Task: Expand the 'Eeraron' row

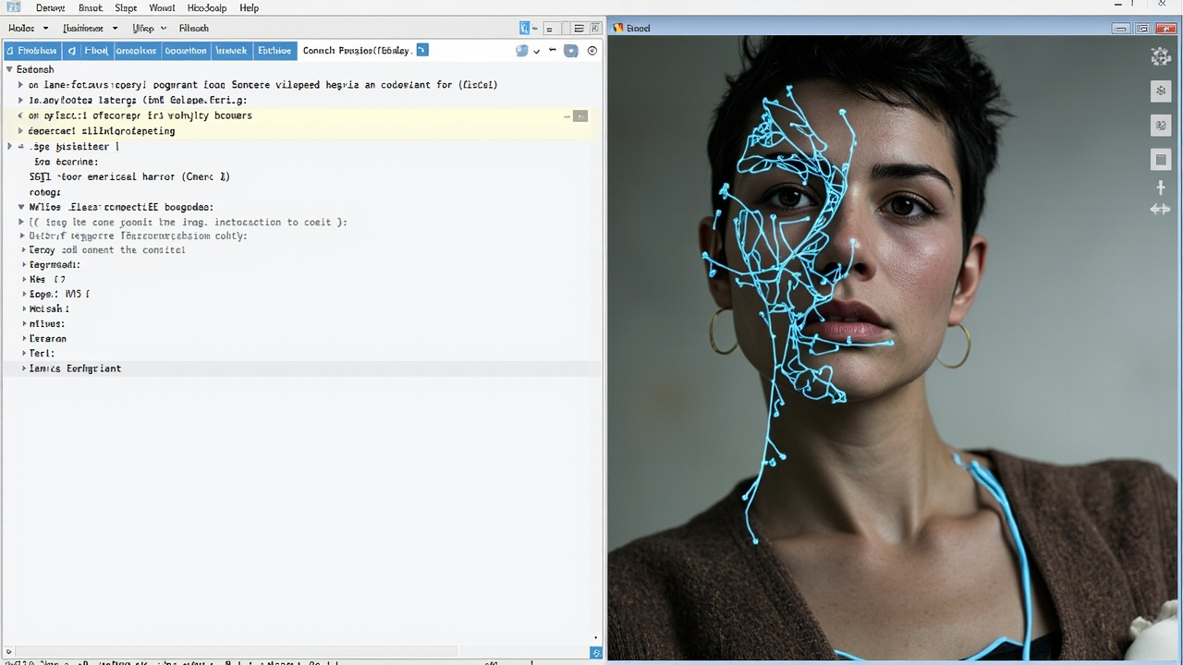Action: pyautogui.click(x=23, y=339)
